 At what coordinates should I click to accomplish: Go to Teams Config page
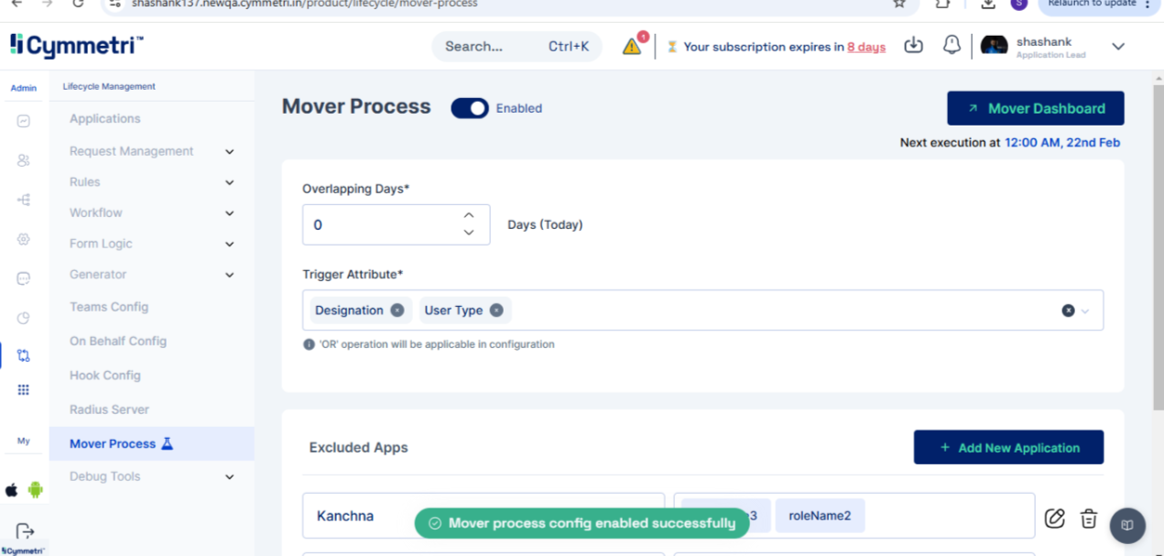(109, 307)
